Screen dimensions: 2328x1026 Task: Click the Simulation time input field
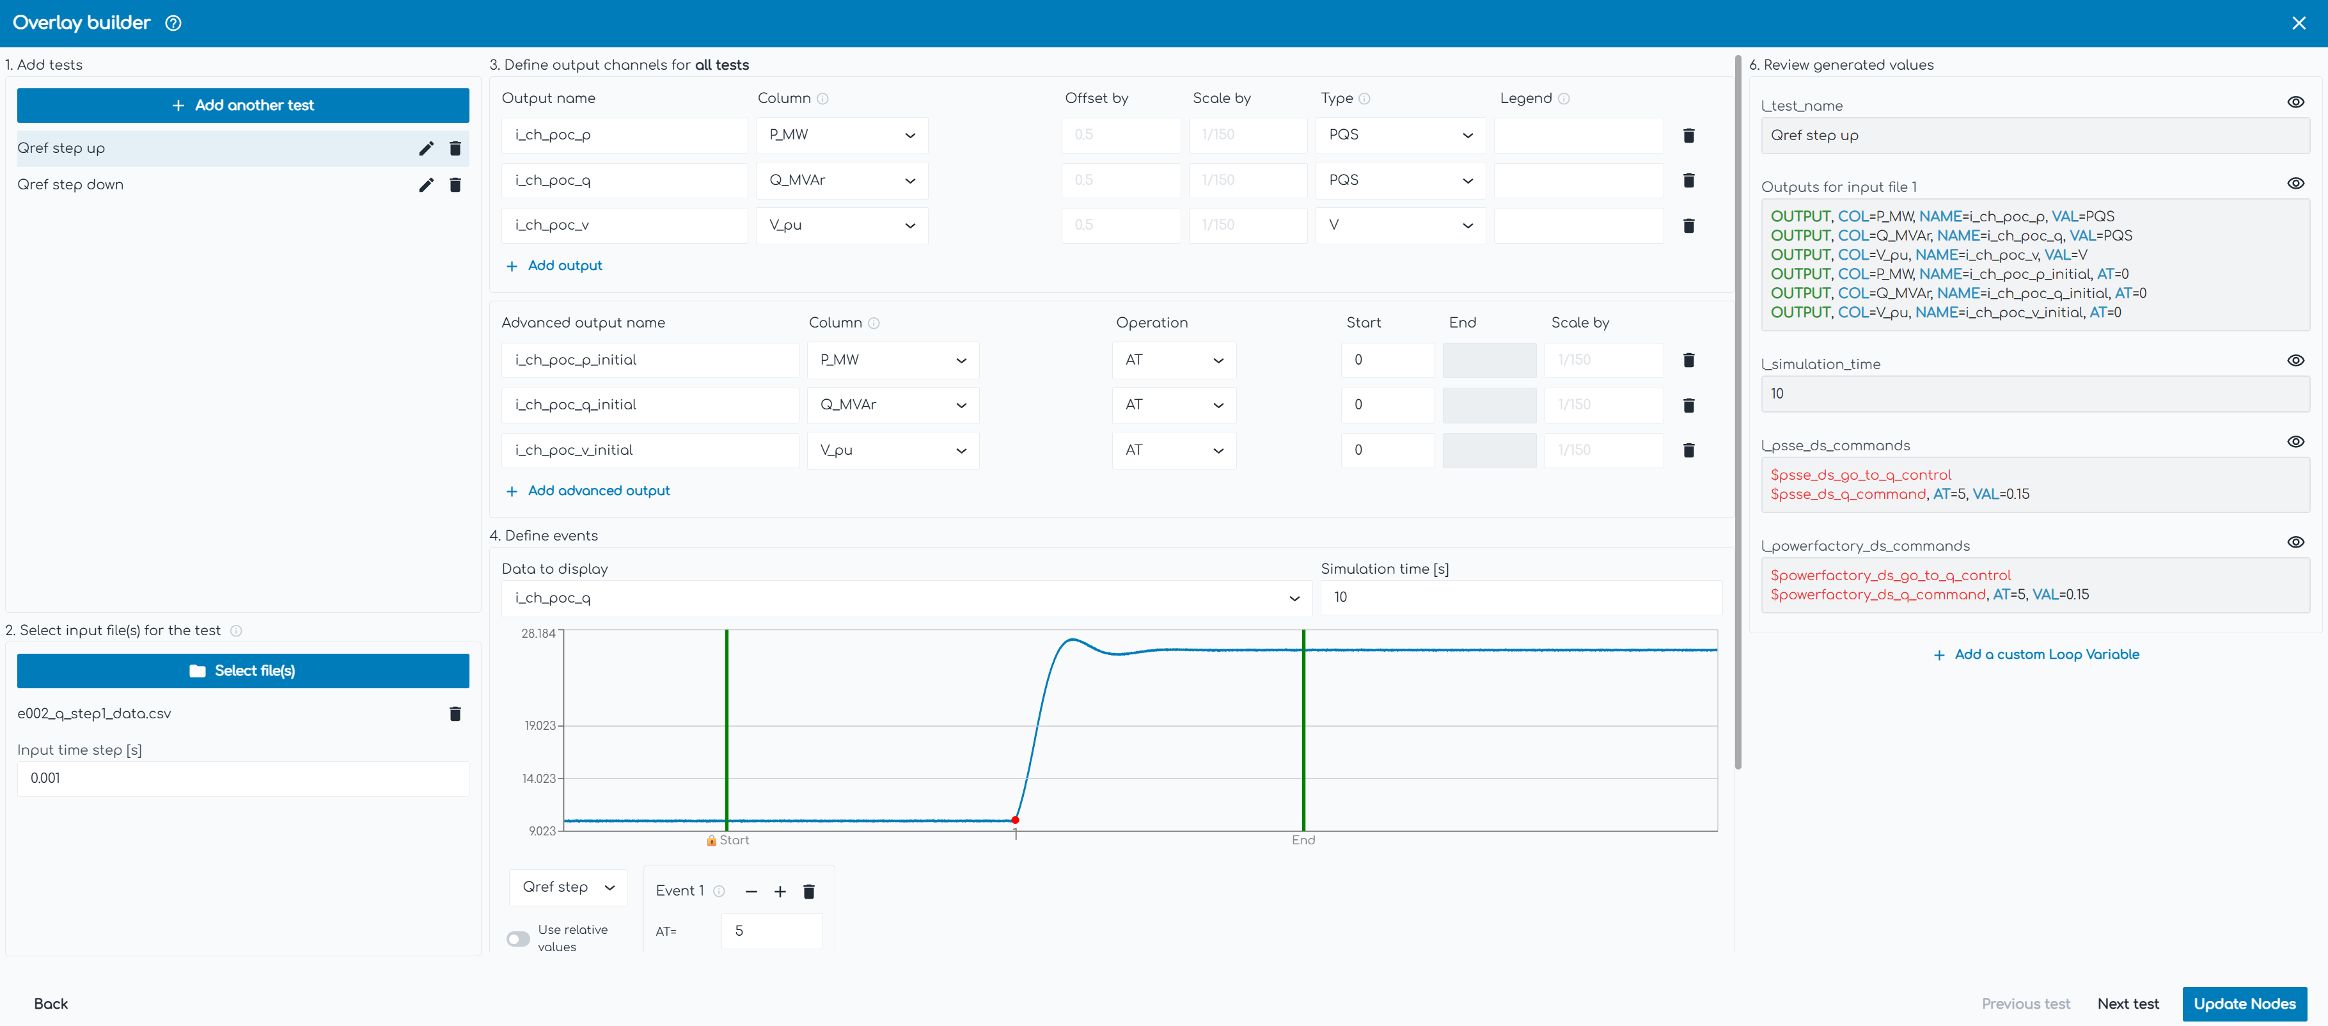tap(1520, 597)
